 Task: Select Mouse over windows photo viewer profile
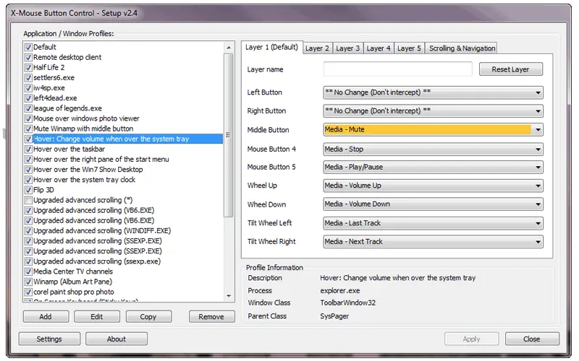click(x=86, y=118)
